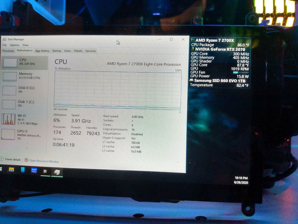This screenshot has width=298, height=224.
Task: Click Open Resource Monitor link
Action: pos(44,161)
